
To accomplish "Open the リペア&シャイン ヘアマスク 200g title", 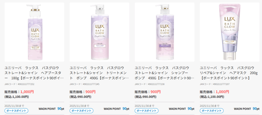I will coord(229,73).
